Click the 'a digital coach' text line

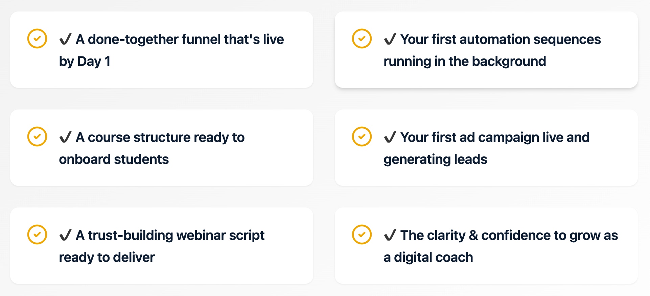pyautogui.click(x=428, y=257)
